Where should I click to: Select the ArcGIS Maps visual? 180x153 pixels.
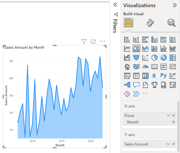pos(173,85)
